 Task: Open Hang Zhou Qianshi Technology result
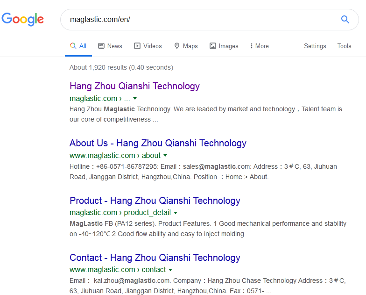pyautogui.click(x=134, y=86)
